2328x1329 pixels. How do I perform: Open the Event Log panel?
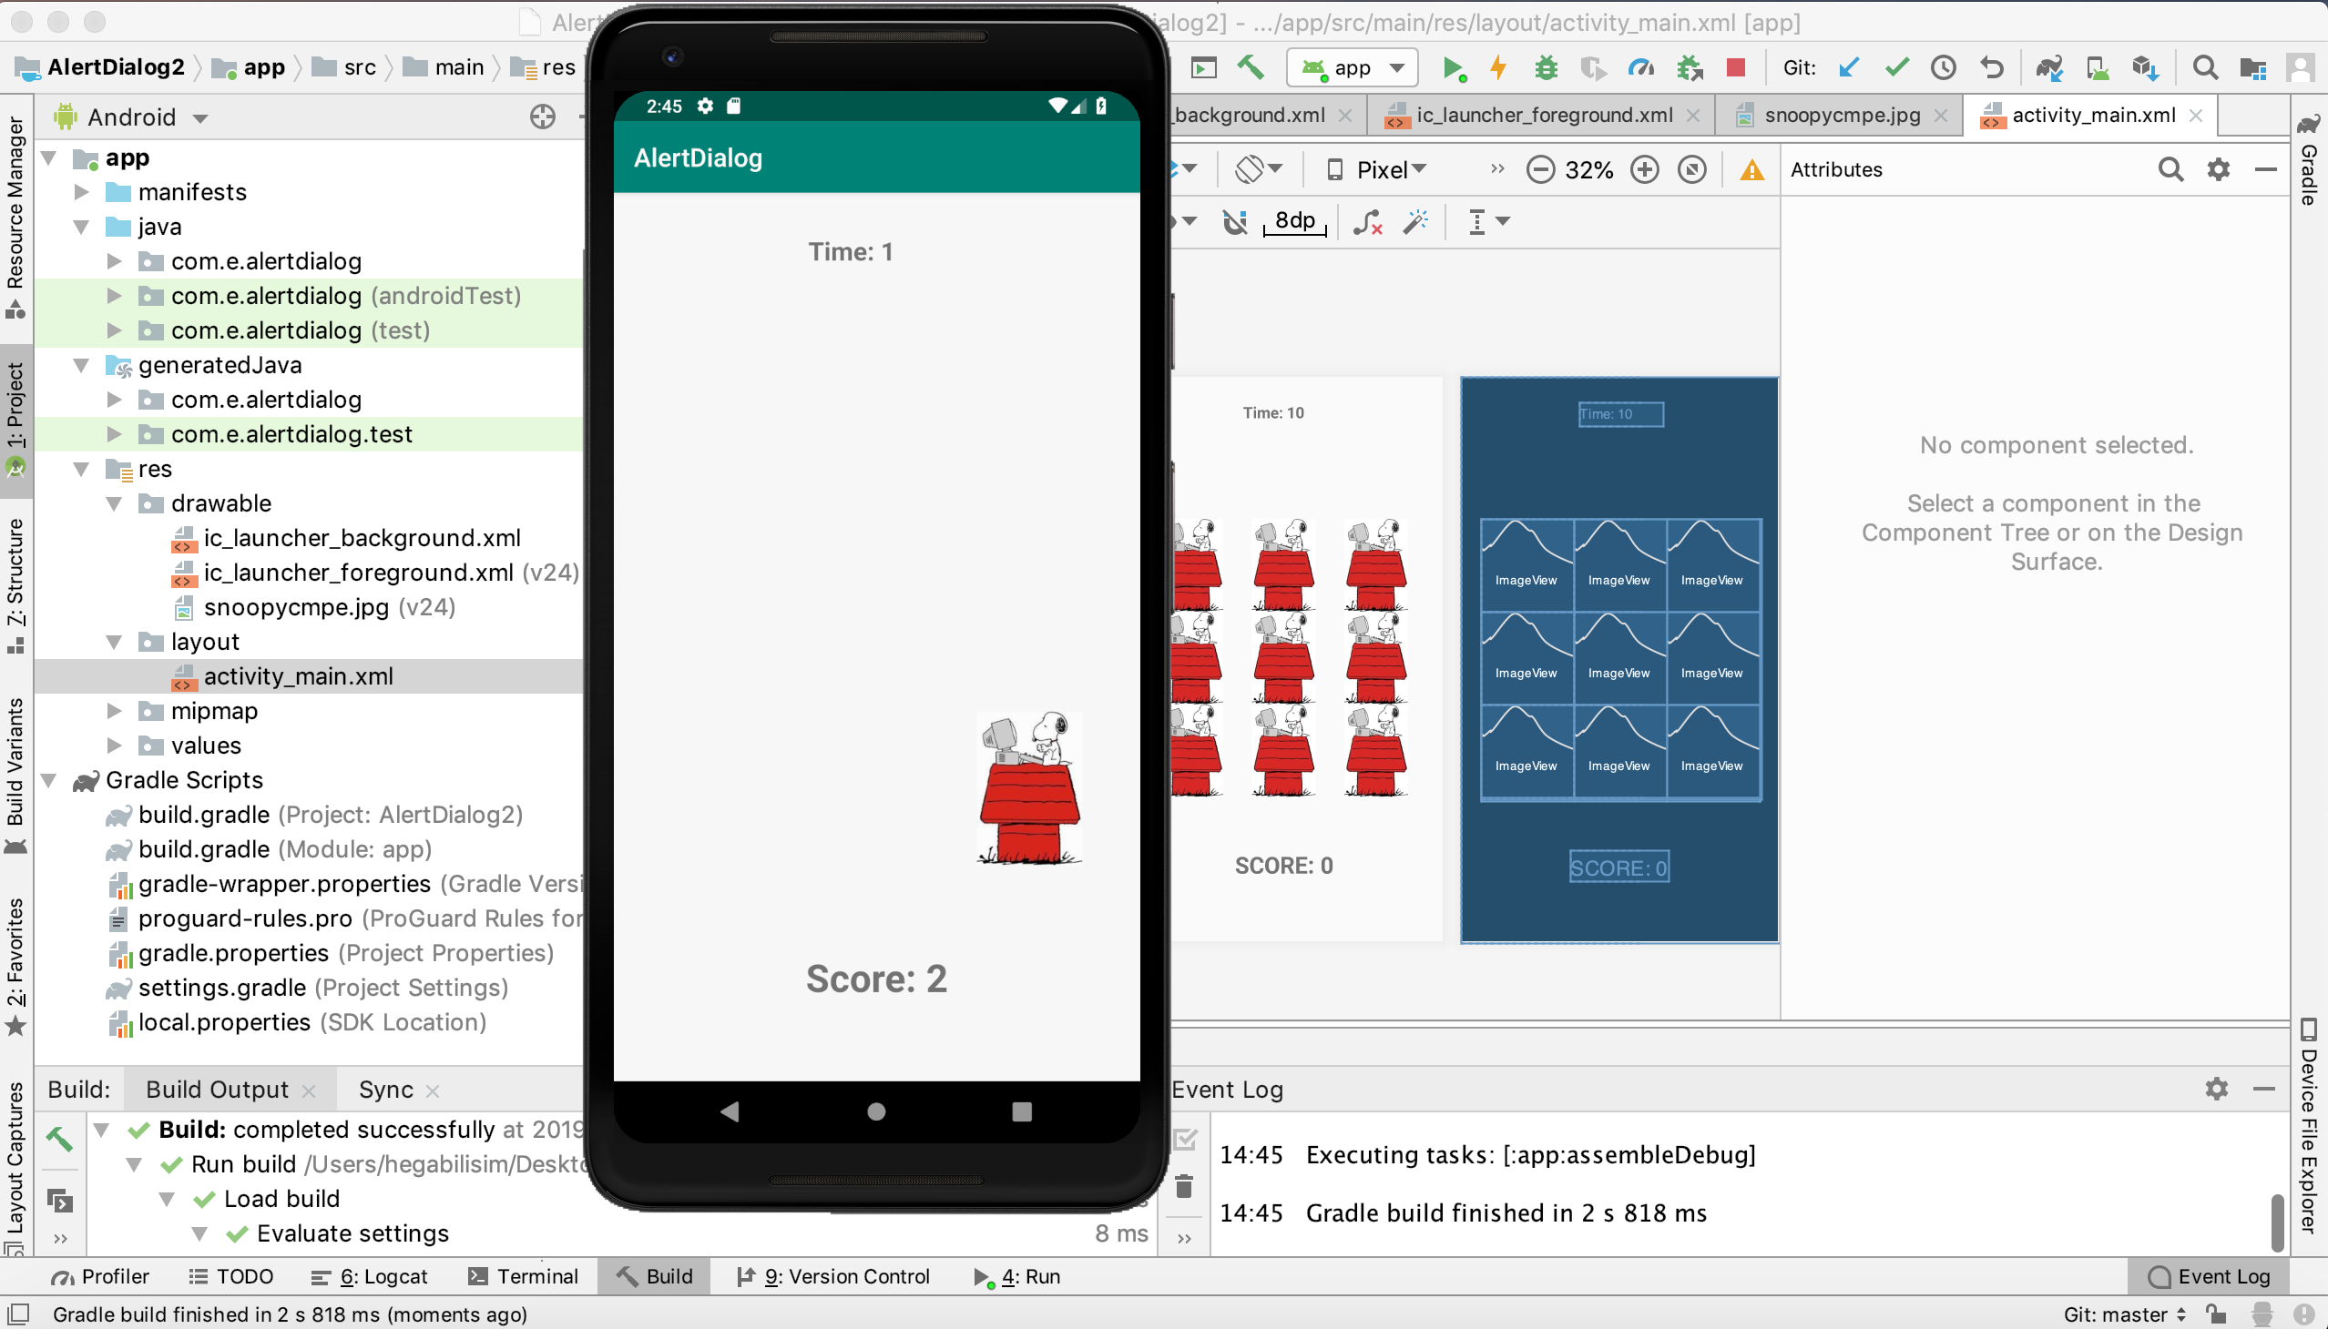[2211, 1276]
